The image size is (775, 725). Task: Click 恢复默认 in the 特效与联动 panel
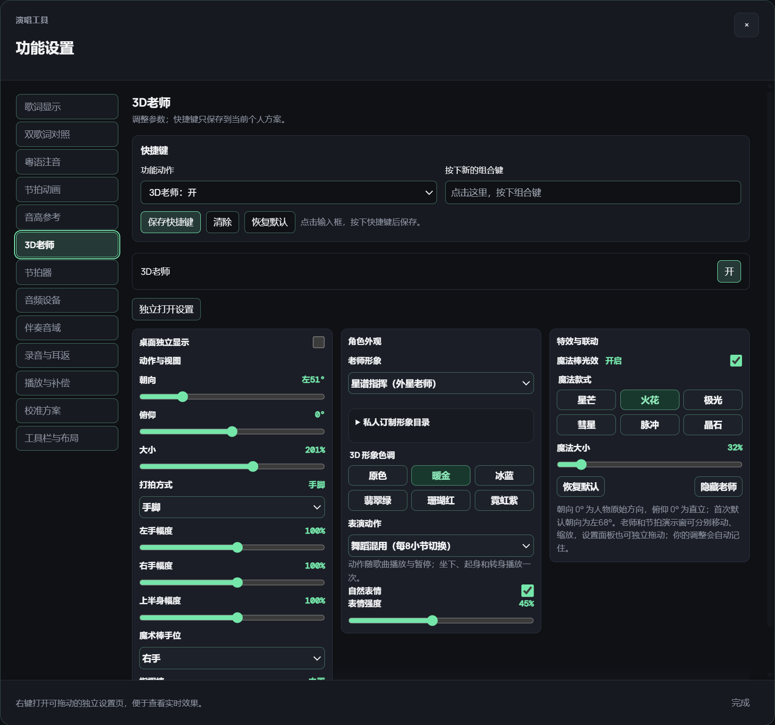tap(581, 487)
